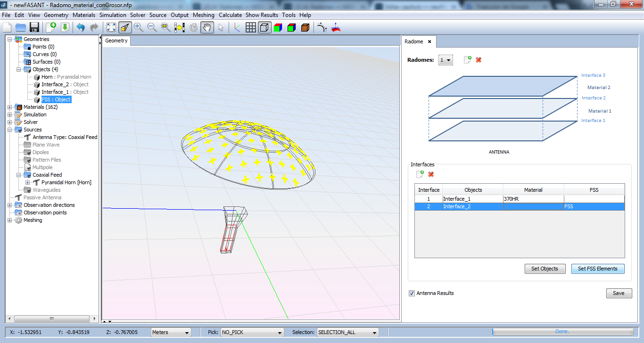644x343 pixels.
Task: Expand the Materials (162) tree node
Action: pos(10,107)
